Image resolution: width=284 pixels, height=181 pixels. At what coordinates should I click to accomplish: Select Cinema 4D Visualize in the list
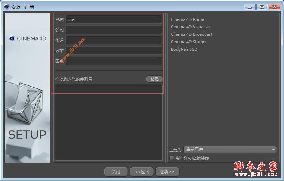click(190, 27)
